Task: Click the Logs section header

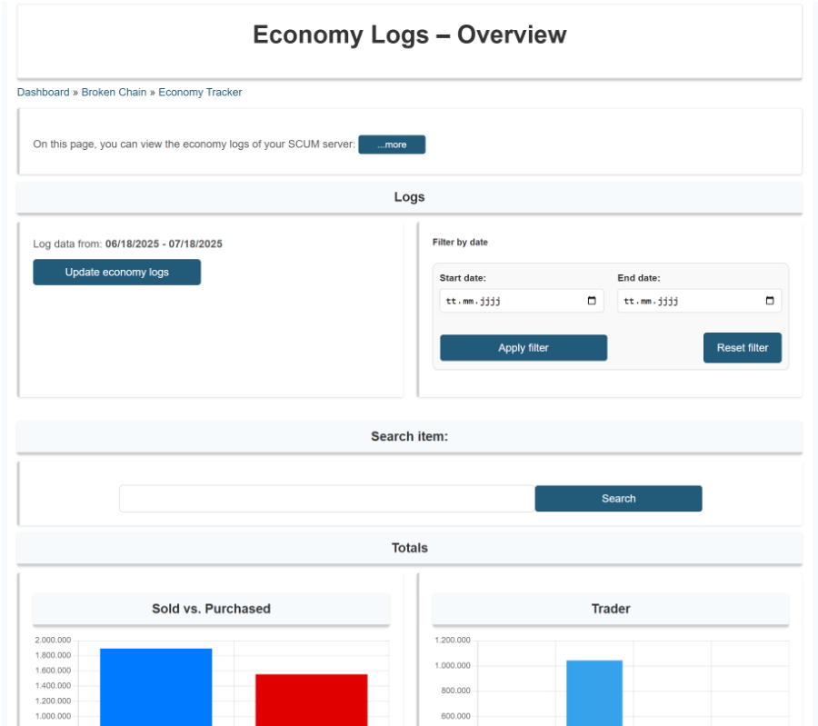Action: (x=409, y=197)
